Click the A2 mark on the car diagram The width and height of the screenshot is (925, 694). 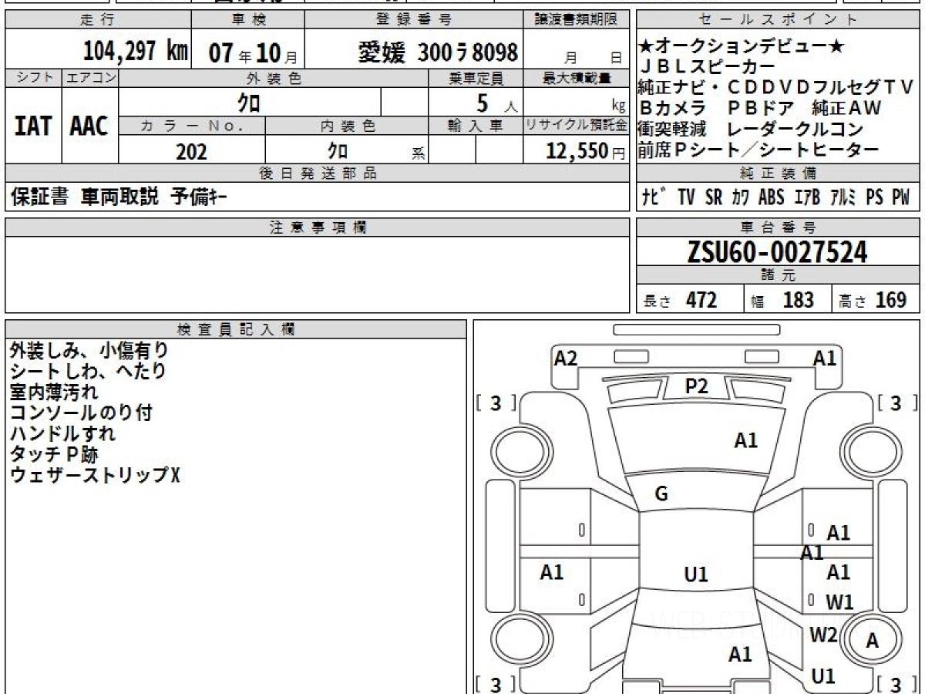(566, 358)
